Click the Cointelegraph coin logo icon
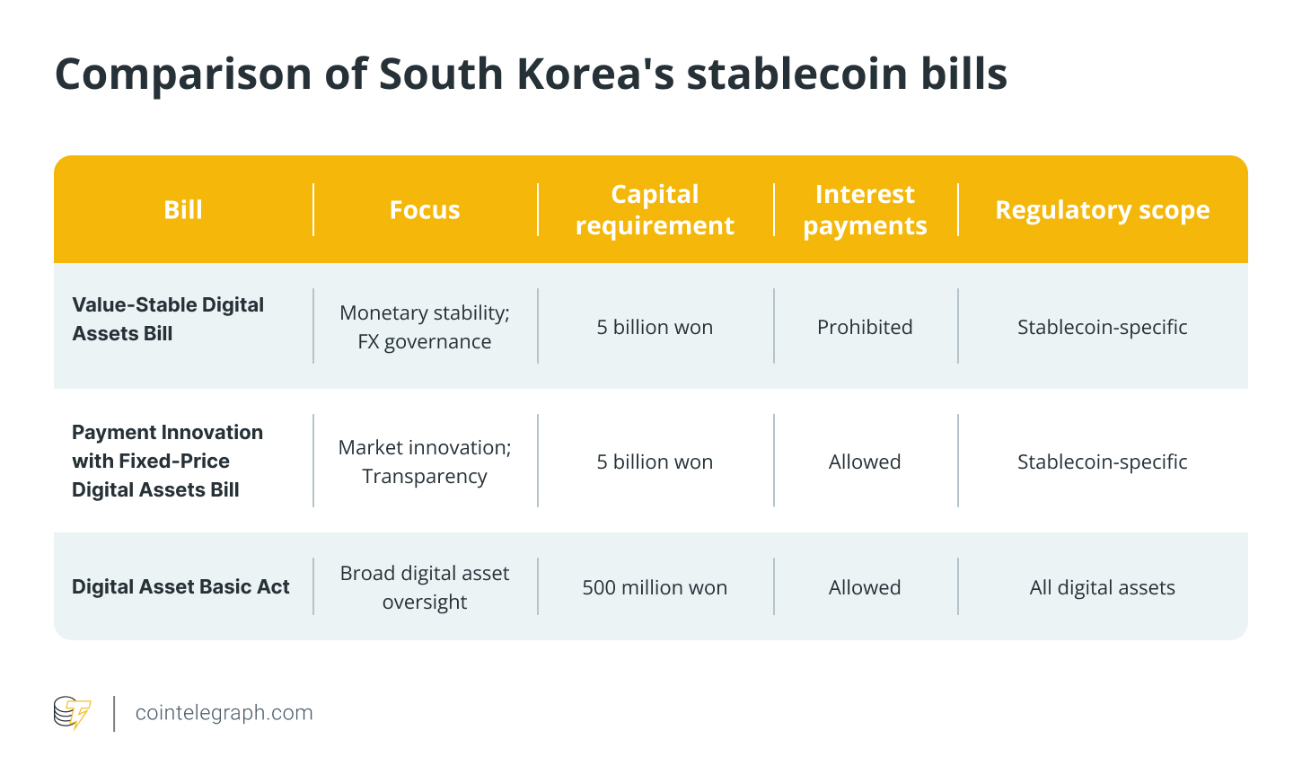Screen dimensions: 1302x783 coord(72,713)
